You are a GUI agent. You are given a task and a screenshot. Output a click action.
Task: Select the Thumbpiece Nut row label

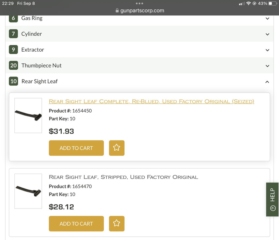pyautogui.click(x=41, y=65)
